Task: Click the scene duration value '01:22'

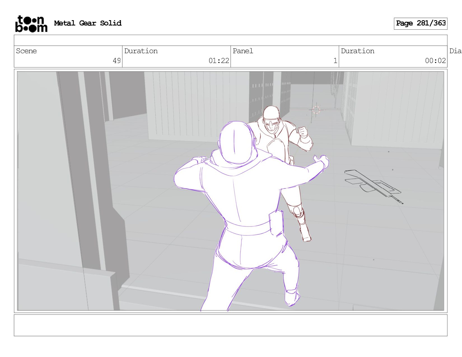Action: coord(219,61)
